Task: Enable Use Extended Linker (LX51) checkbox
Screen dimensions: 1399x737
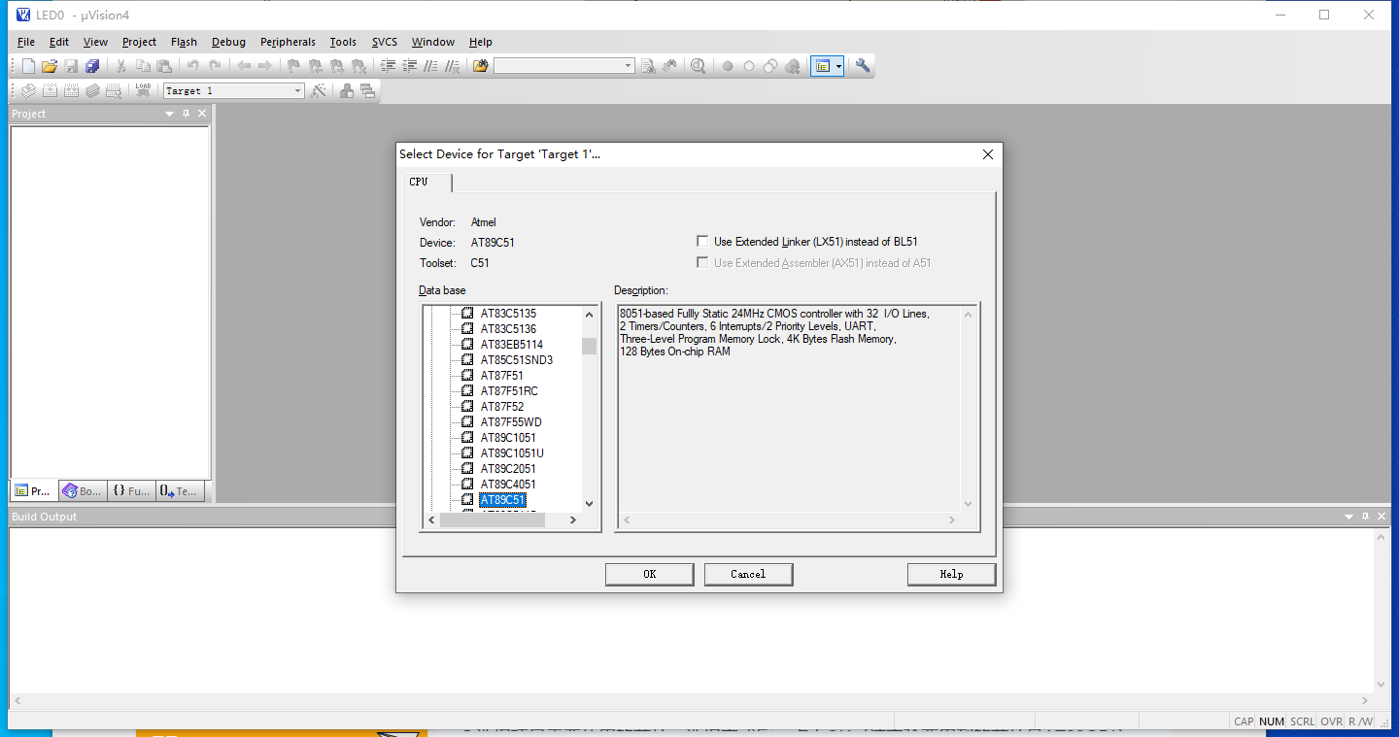Action: pos(702,242)
